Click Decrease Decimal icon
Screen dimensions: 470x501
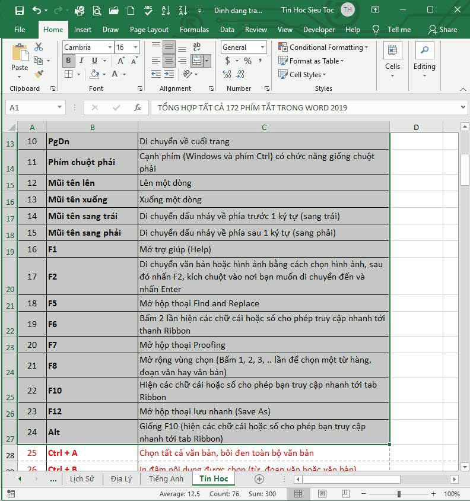pos(240,74)
